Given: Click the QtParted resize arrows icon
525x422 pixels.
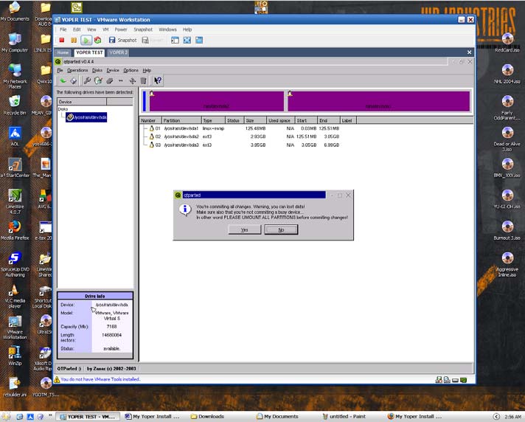Looking at the screenshot, I should (x=121, y=80).
